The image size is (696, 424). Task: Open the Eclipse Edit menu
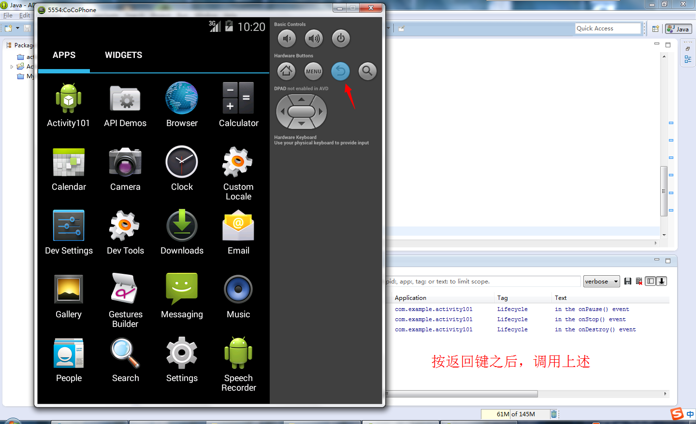tap(24, 15)
